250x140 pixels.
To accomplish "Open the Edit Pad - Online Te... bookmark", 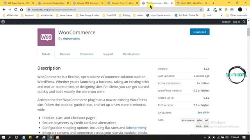I will coord(187,15).
